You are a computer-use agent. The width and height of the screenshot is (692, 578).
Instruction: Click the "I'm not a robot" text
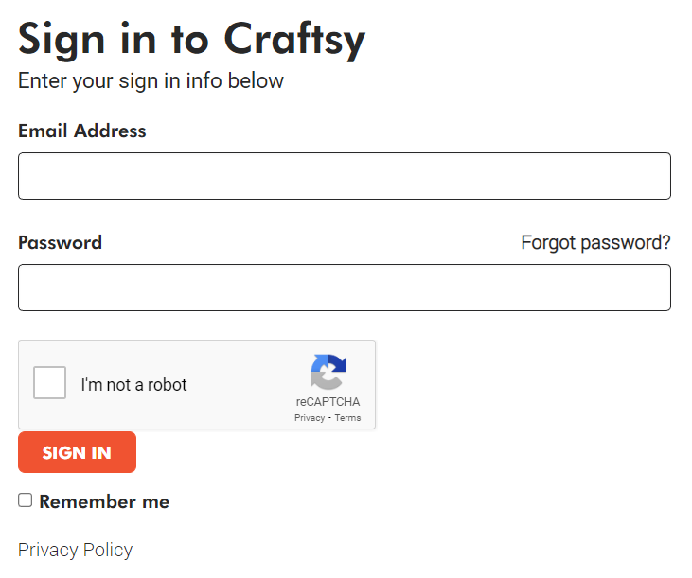click(x=133, y=385)
